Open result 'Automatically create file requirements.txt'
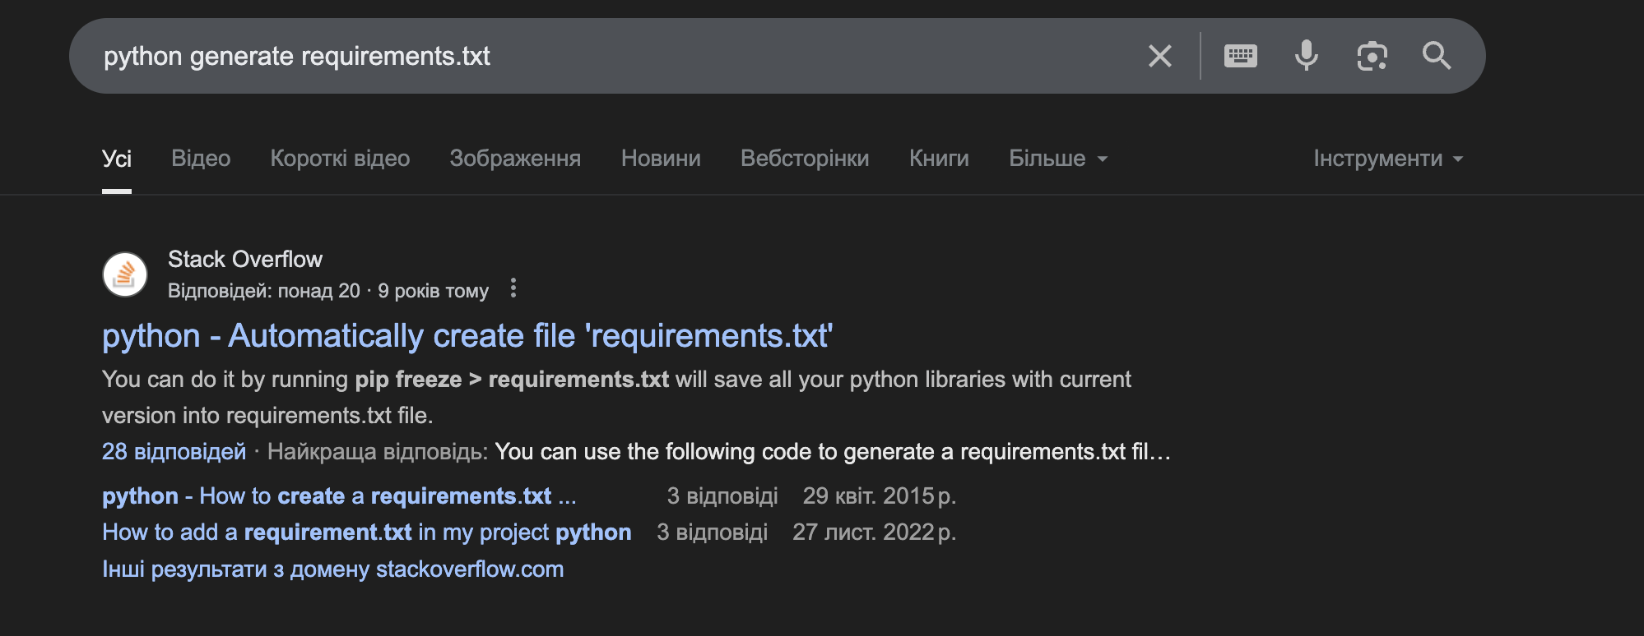 pyautogui.click(x=467, y=336)
